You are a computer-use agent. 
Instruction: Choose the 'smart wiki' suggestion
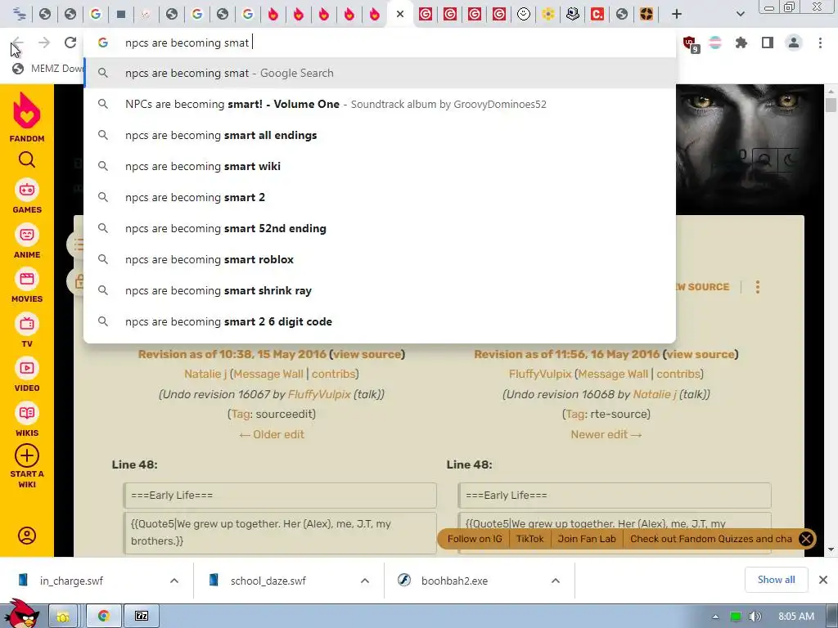380,166
